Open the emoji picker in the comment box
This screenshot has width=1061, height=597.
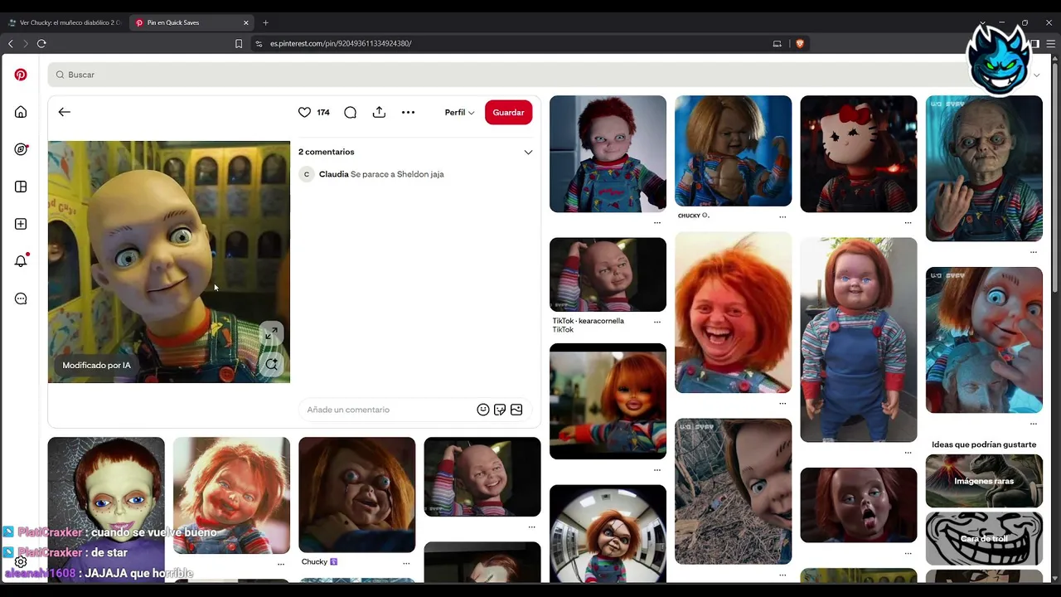coord(483,410)
